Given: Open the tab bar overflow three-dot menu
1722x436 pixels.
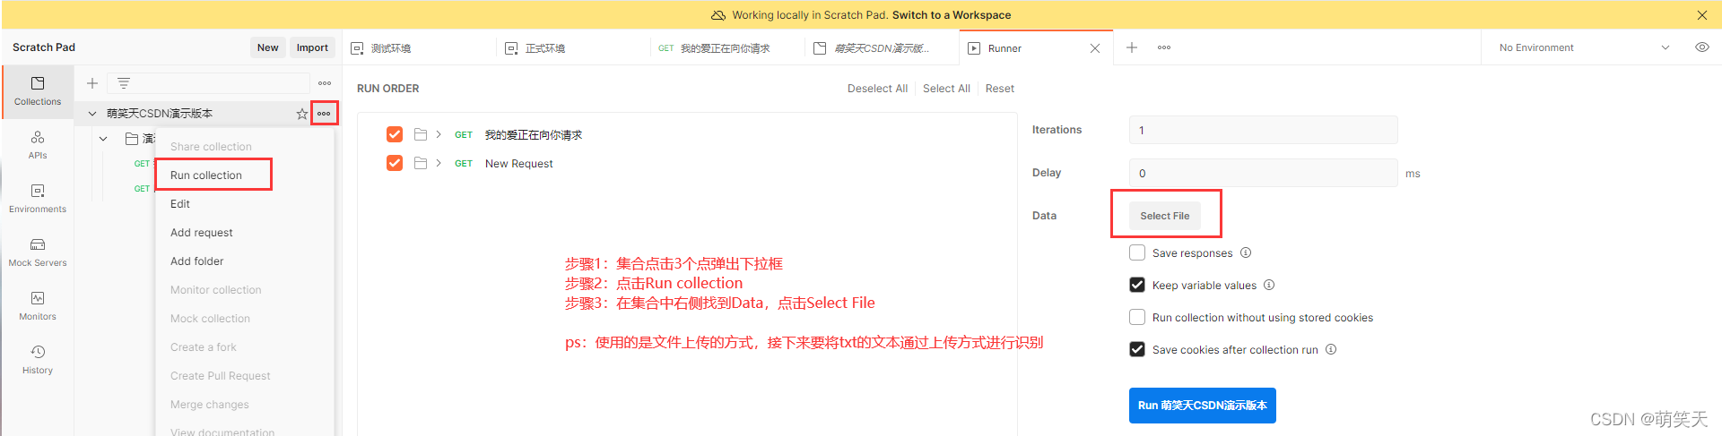Looking at the screenshot, I should click(x=1164, y=47).
